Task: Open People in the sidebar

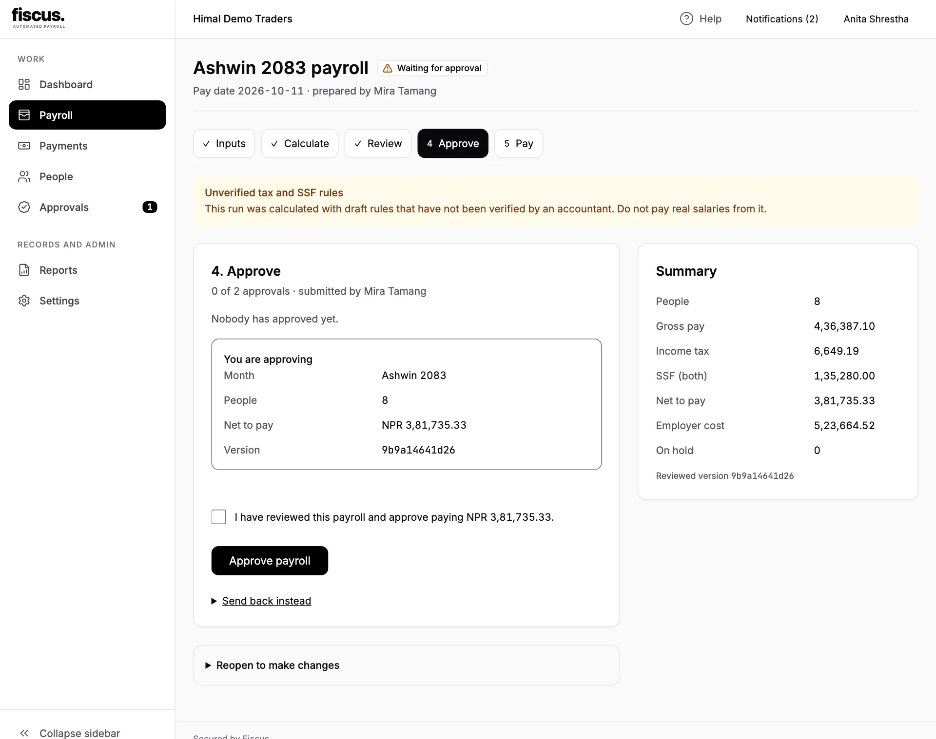Action: [87, 176]
